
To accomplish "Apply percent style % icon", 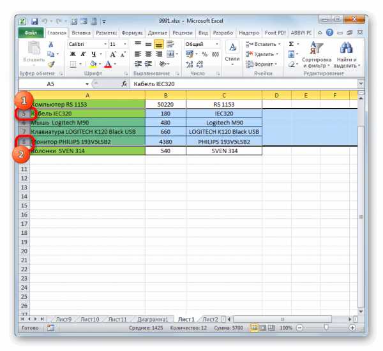I will pos(205,54).
